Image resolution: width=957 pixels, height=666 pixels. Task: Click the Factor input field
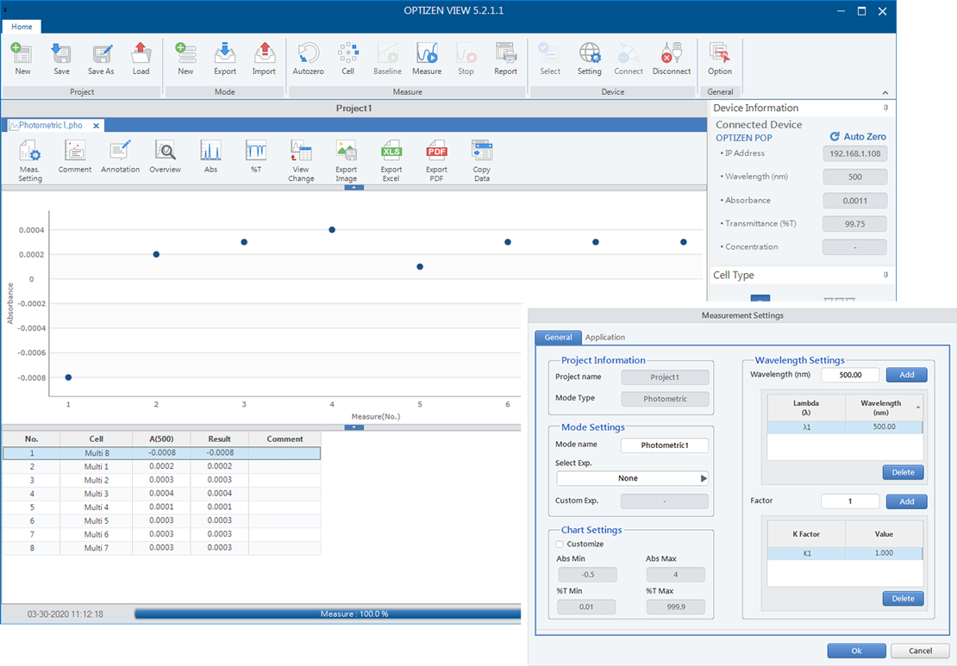pyautogui.click(x=850, y=501)
